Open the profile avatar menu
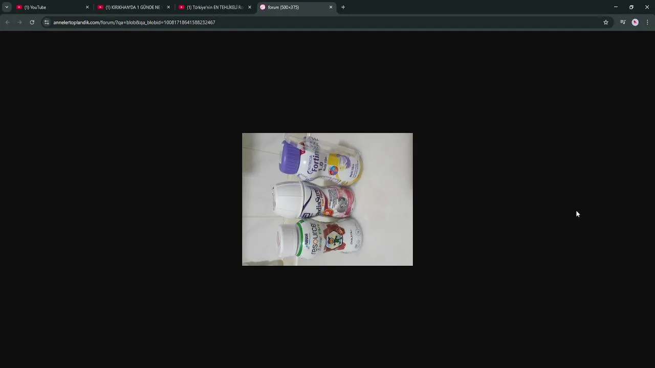The image size is (655, 368). tap(635, 22)
